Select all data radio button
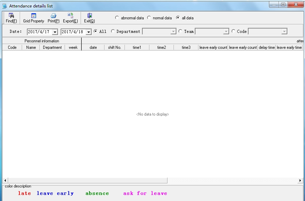The image size is (305, 201). [178, 18]
